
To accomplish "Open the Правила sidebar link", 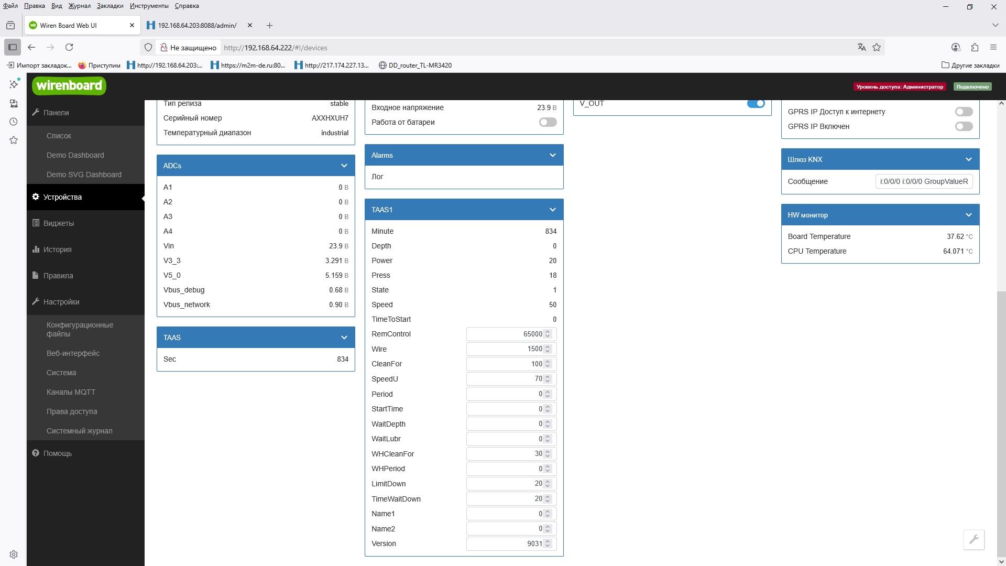I will point(58,276).
